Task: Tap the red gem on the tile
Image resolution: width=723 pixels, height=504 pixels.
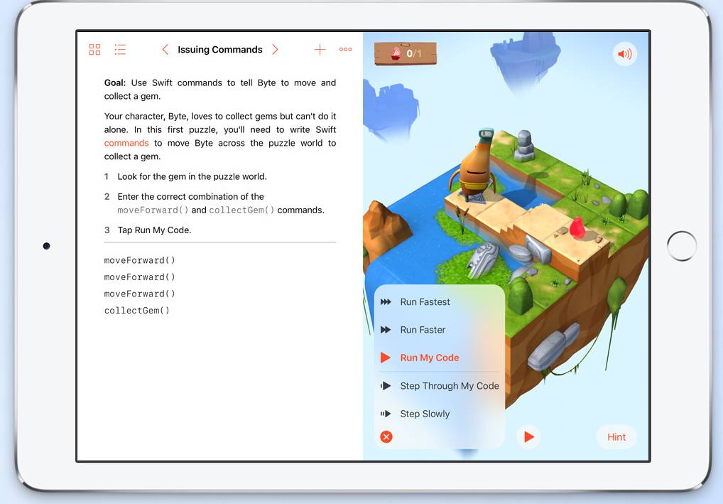Action: (x=577, y=228)
